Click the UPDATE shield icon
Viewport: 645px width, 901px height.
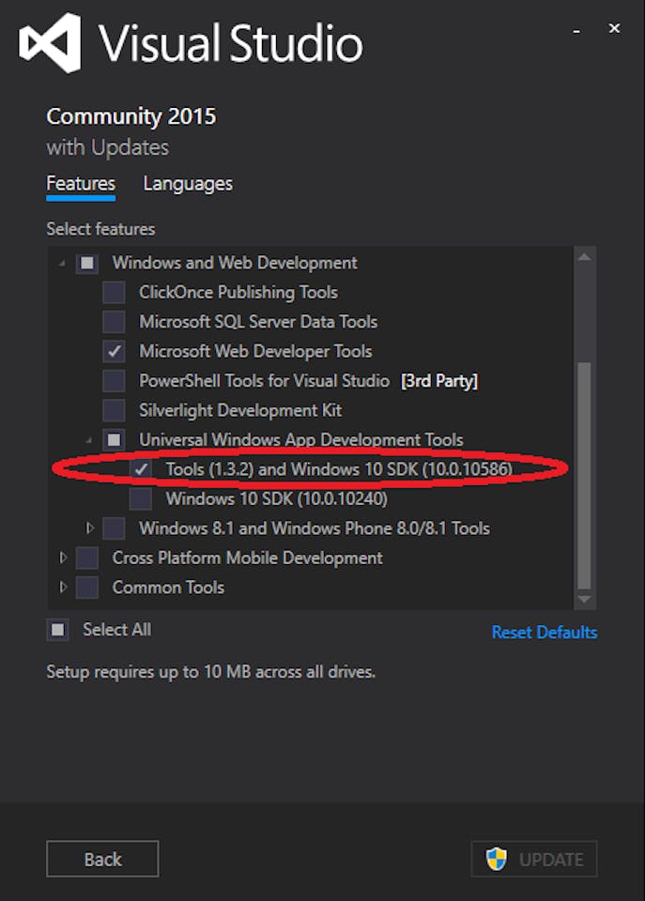pyautogui.click(x=497, y=859)
